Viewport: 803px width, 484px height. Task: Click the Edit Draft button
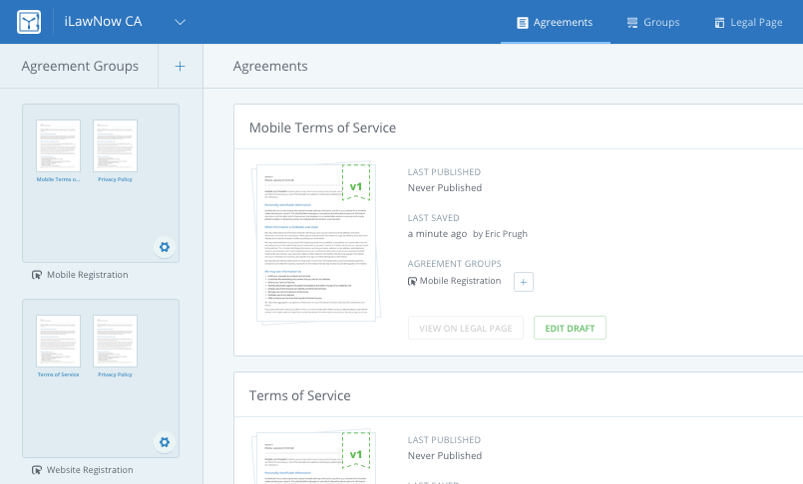tap(570, 328)
